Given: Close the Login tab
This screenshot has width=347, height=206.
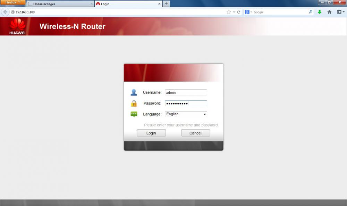Looking at the screenshot, I should (x=159, y=4).
